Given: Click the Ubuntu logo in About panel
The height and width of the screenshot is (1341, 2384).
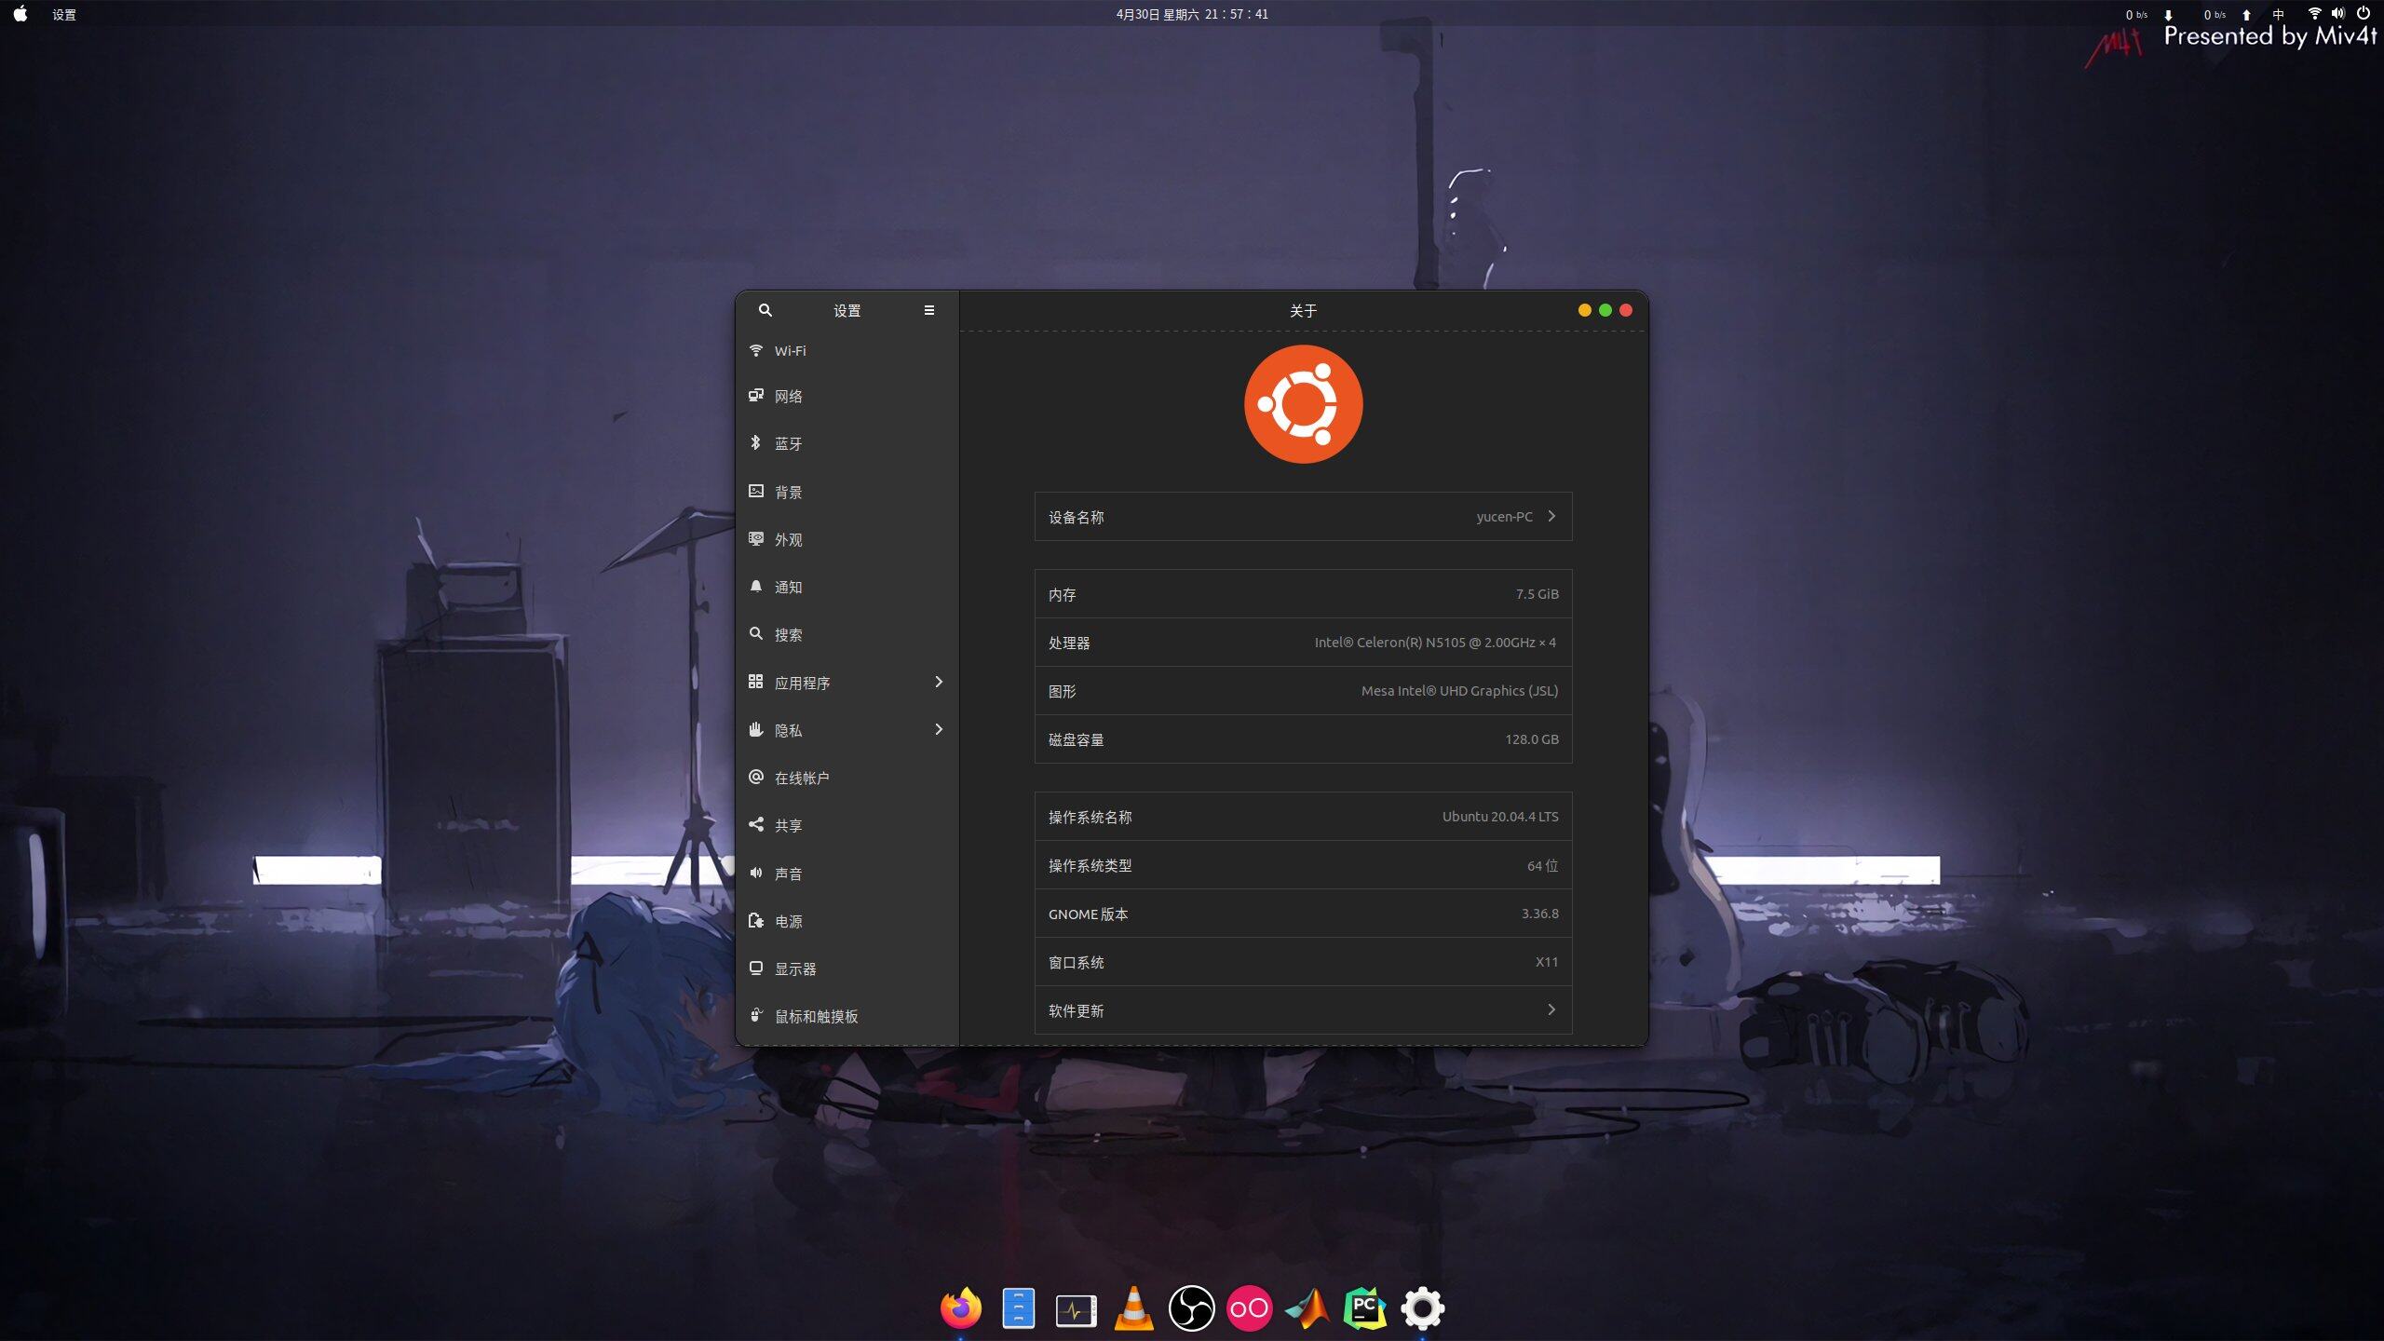Looking at the screenshot, I should click(1303, 404).
